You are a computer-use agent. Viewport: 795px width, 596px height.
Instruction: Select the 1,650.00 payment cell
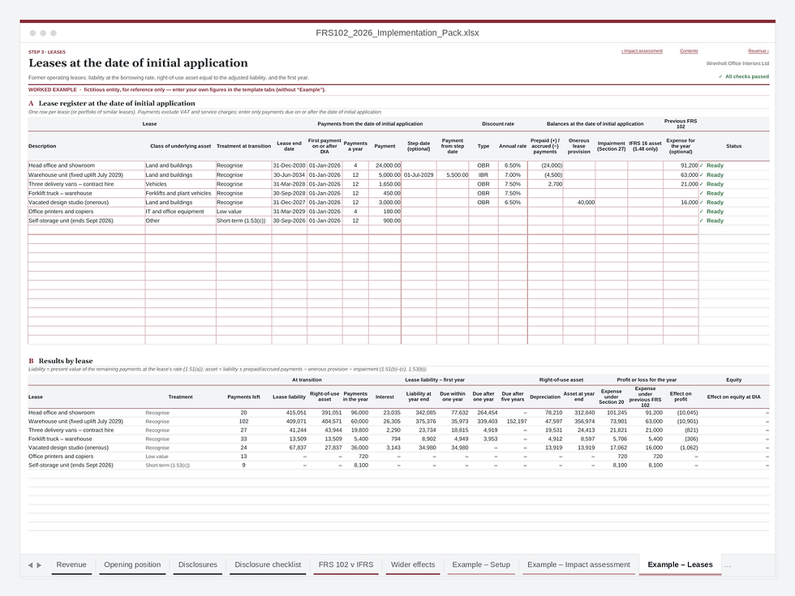pyautogui.click(x=385, y=184)
